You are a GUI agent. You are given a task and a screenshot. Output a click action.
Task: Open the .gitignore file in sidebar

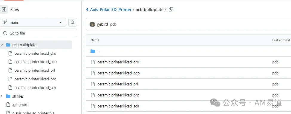[x=20, y=104]
